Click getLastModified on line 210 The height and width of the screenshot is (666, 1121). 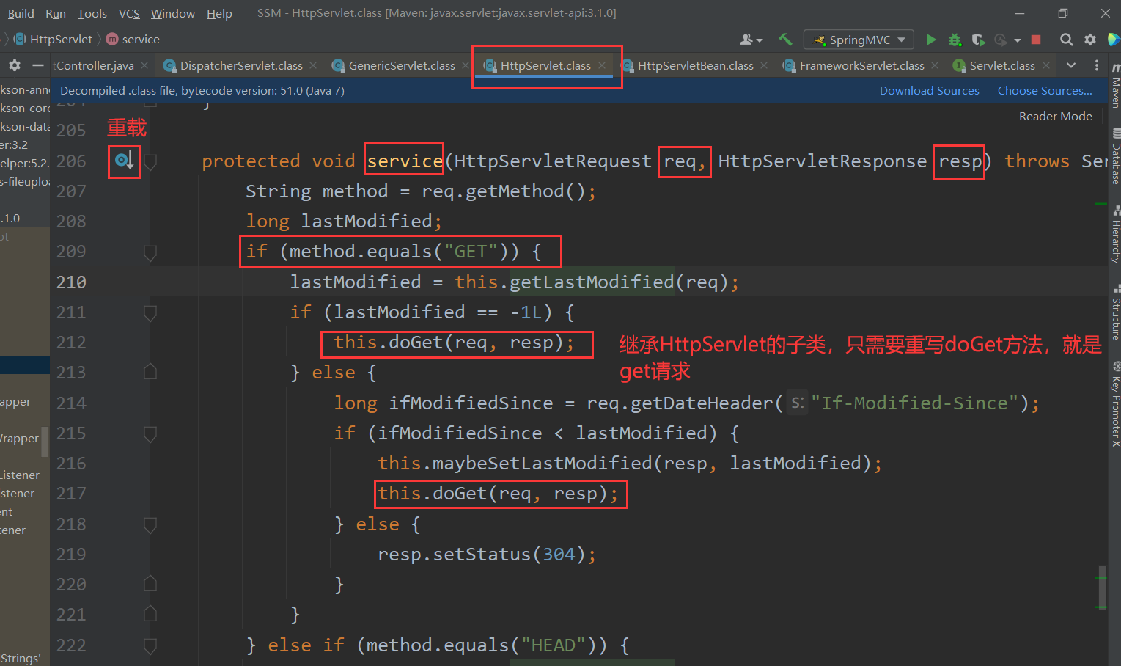tap(592, 282)
